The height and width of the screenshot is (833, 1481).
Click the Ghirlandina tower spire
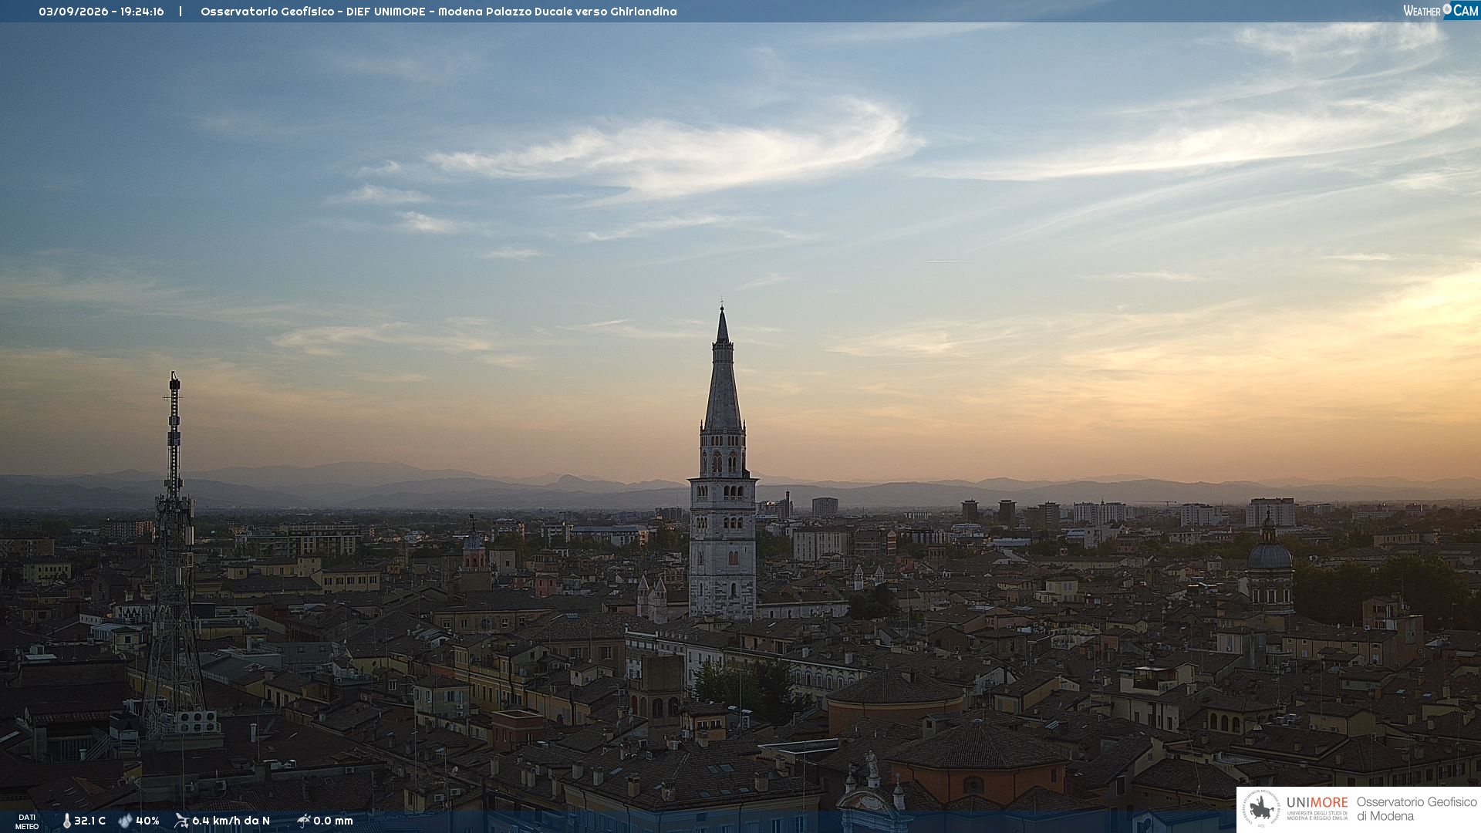(722, 370)
